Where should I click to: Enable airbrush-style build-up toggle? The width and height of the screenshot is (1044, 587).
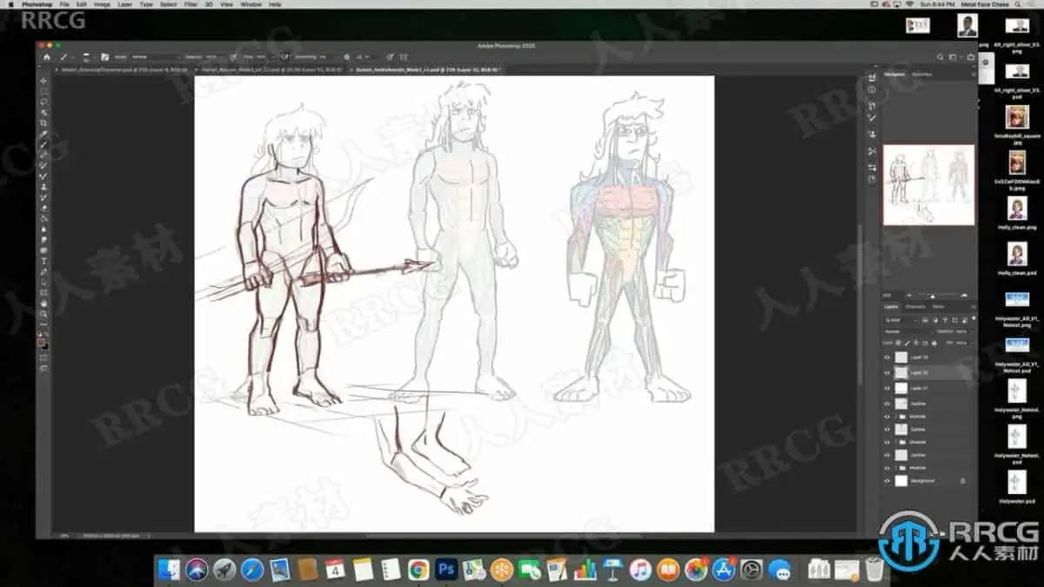pos(283,57)
